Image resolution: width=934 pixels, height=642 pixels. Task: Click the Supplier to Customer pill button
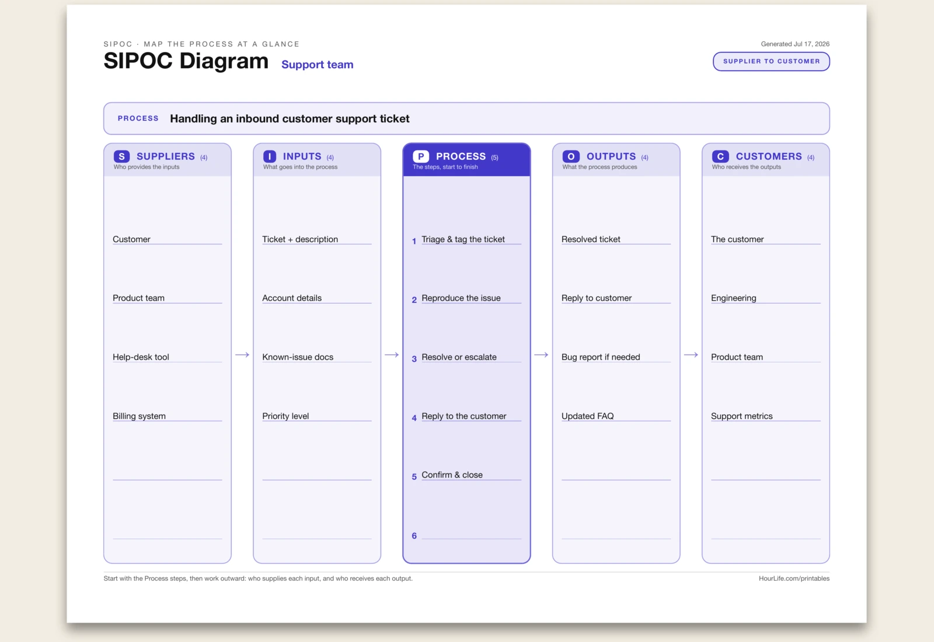tap(771, 61)
